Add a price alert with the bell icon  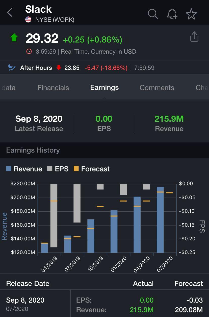coord(172,14)
